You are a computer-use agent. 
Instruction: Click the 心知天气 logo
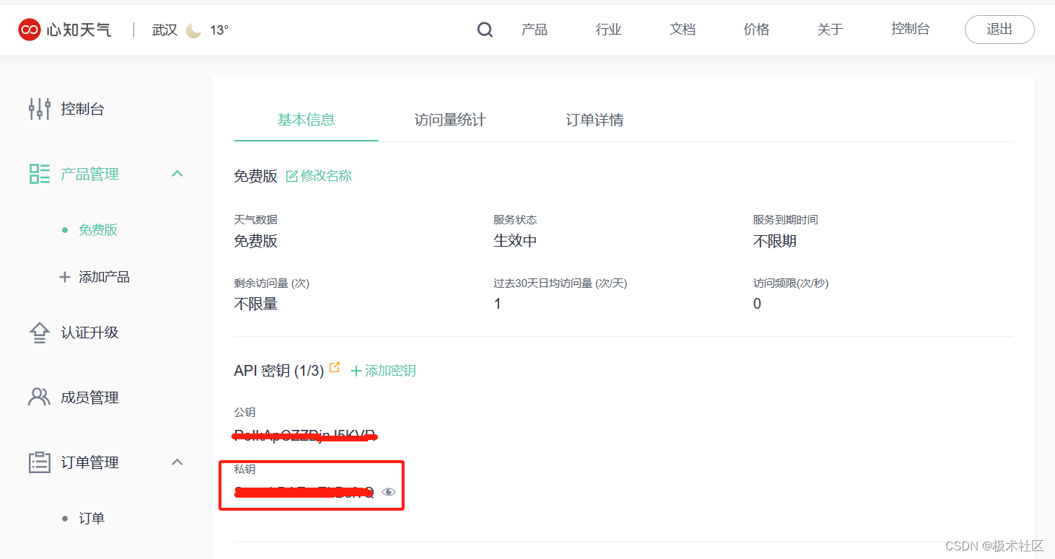[x=65, y=30]
